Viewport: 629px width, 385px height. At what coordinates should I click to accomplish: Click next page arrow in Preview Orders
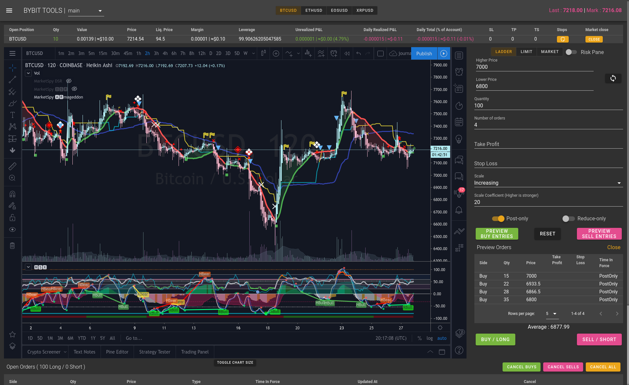[618, 313]
